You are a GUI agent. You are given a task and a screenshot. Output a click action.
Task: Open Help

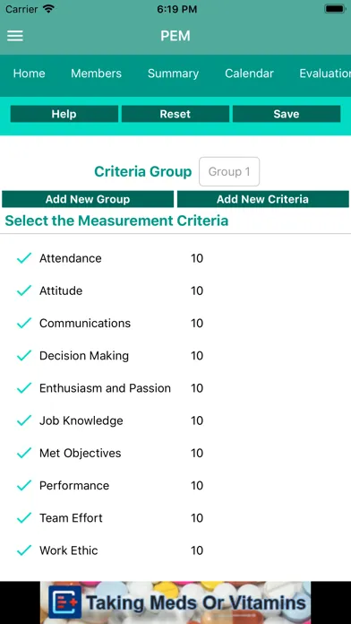pos(64,114)
